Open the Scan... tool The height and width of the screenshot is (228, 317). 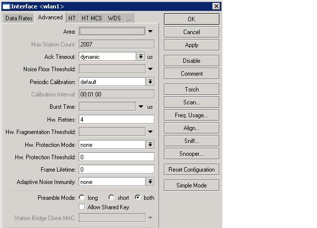point(192,102)
